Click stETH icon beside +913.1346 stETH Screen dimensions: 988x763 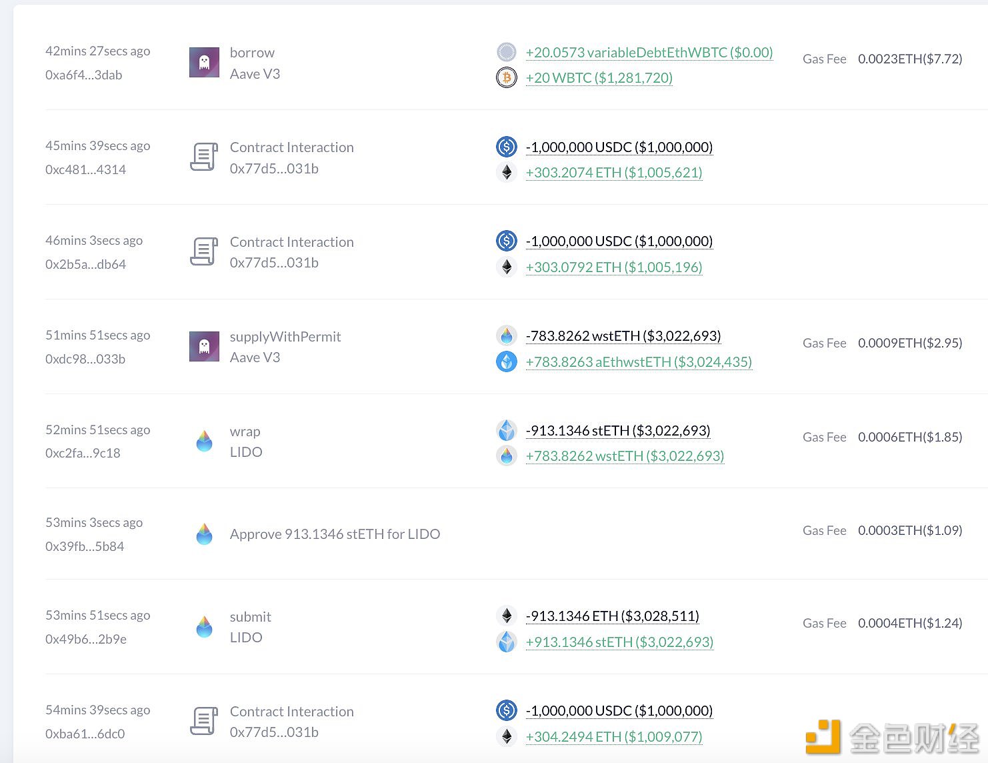point(507,642)
